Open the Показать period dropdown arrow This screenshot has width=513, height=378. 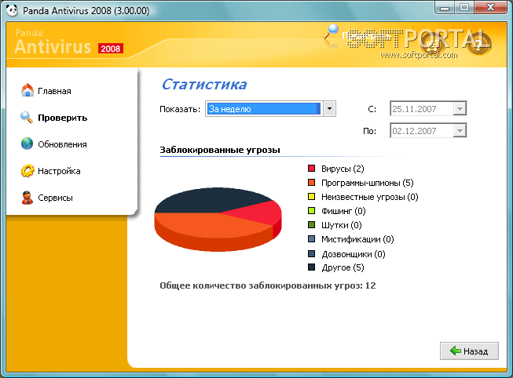(x=329, y=108)
